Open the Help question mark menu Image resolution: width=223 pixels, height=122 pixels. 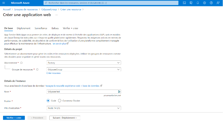tap(211, 3)
